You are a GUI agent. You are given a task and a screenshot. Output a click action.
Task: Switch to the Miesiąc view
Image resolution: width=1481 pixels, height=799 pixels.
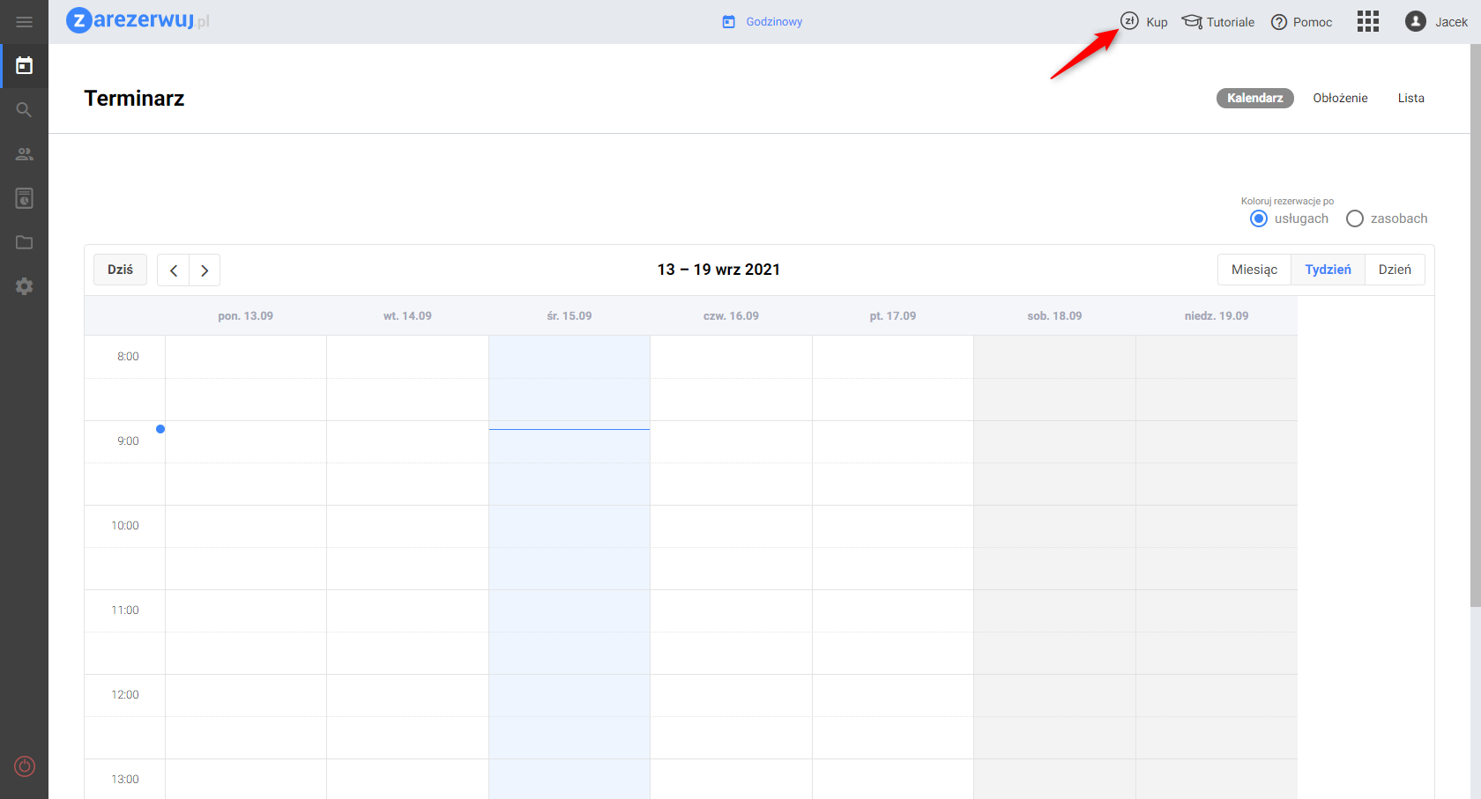(1254, 270)
